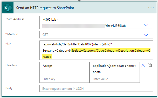
Task: Expand the Method dropdown arrow
Action: click(146, 35)
